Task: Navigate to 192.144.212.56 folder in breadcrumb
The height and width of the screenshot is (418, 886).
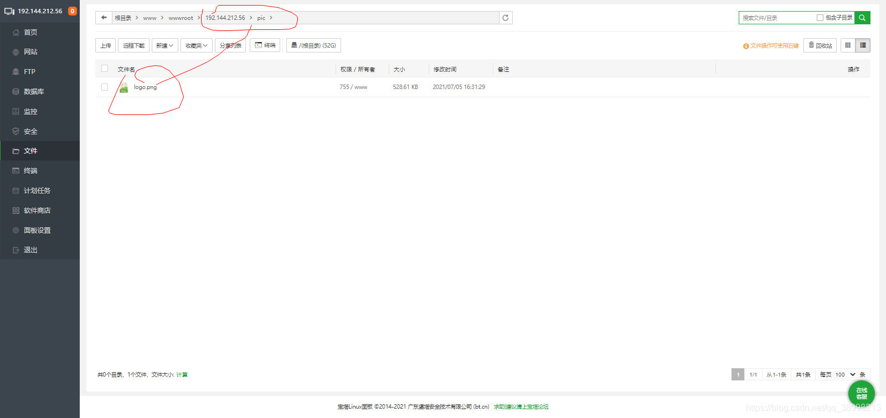Action: pyautogui.click(x=225, y=18)
